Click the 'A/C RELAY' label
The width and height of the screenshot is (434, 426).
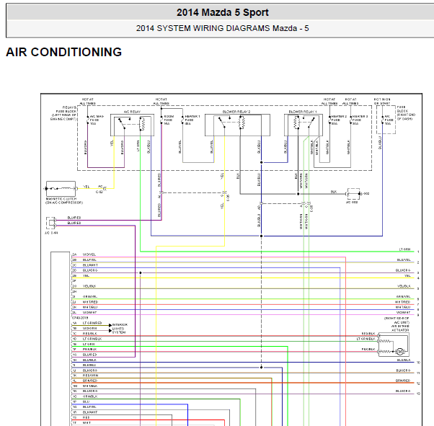(132, 112)
